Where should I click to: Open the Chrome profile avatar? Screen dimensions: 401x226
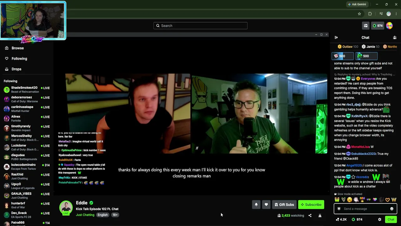tap(389, 14)
